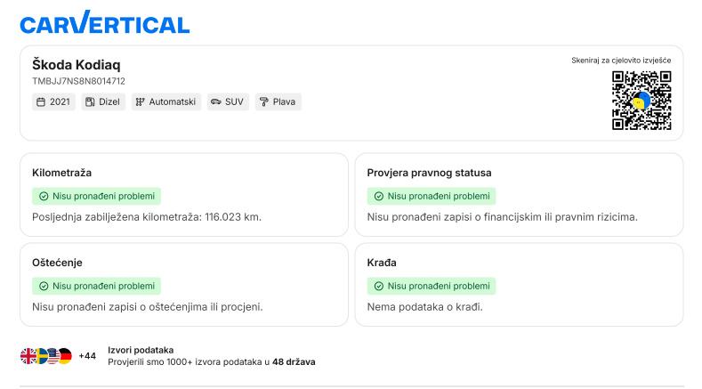702x389 pixels.
Task: Click the 48 država text
Action: (294, 361)
